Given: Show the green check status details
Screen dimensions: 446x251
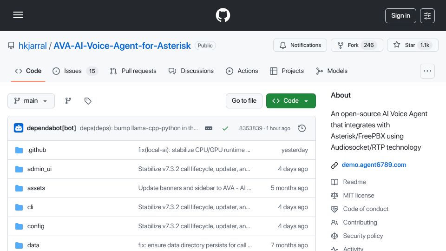Looking at the screenshot, I should [x=225, y=128].
